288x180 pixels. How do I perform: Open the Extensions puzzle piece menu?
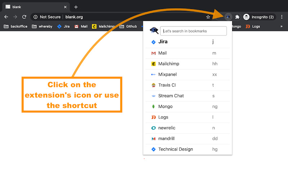tap(237, 17)
